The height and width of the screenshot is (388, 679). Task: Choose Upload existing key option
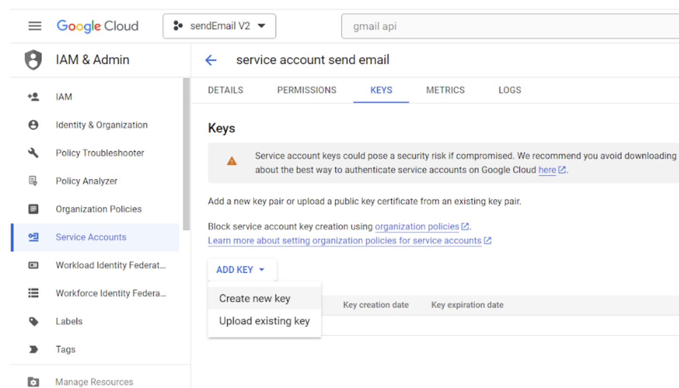click(264, 321)
